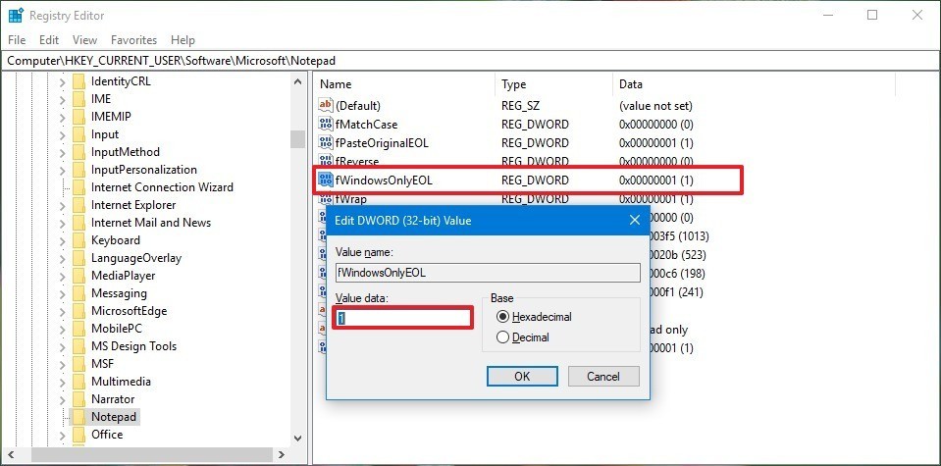Expand the InputMethod key
The image size is (941, 466).
62,152
